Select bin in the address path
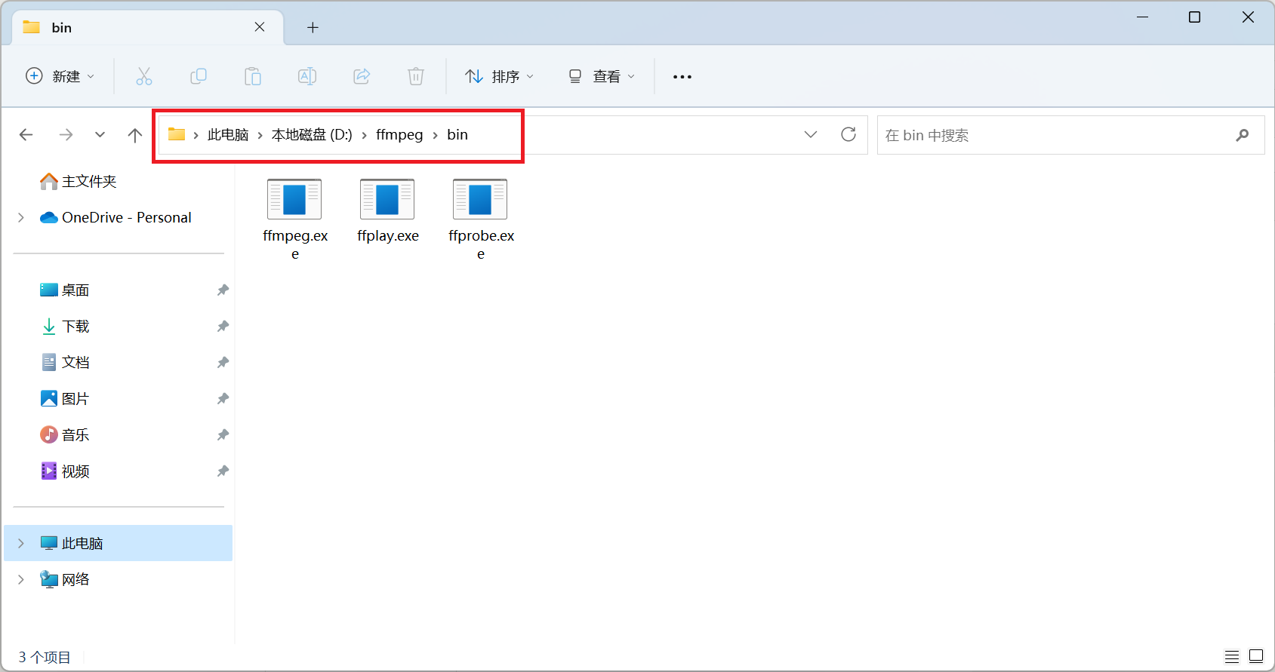 (457, 135)
